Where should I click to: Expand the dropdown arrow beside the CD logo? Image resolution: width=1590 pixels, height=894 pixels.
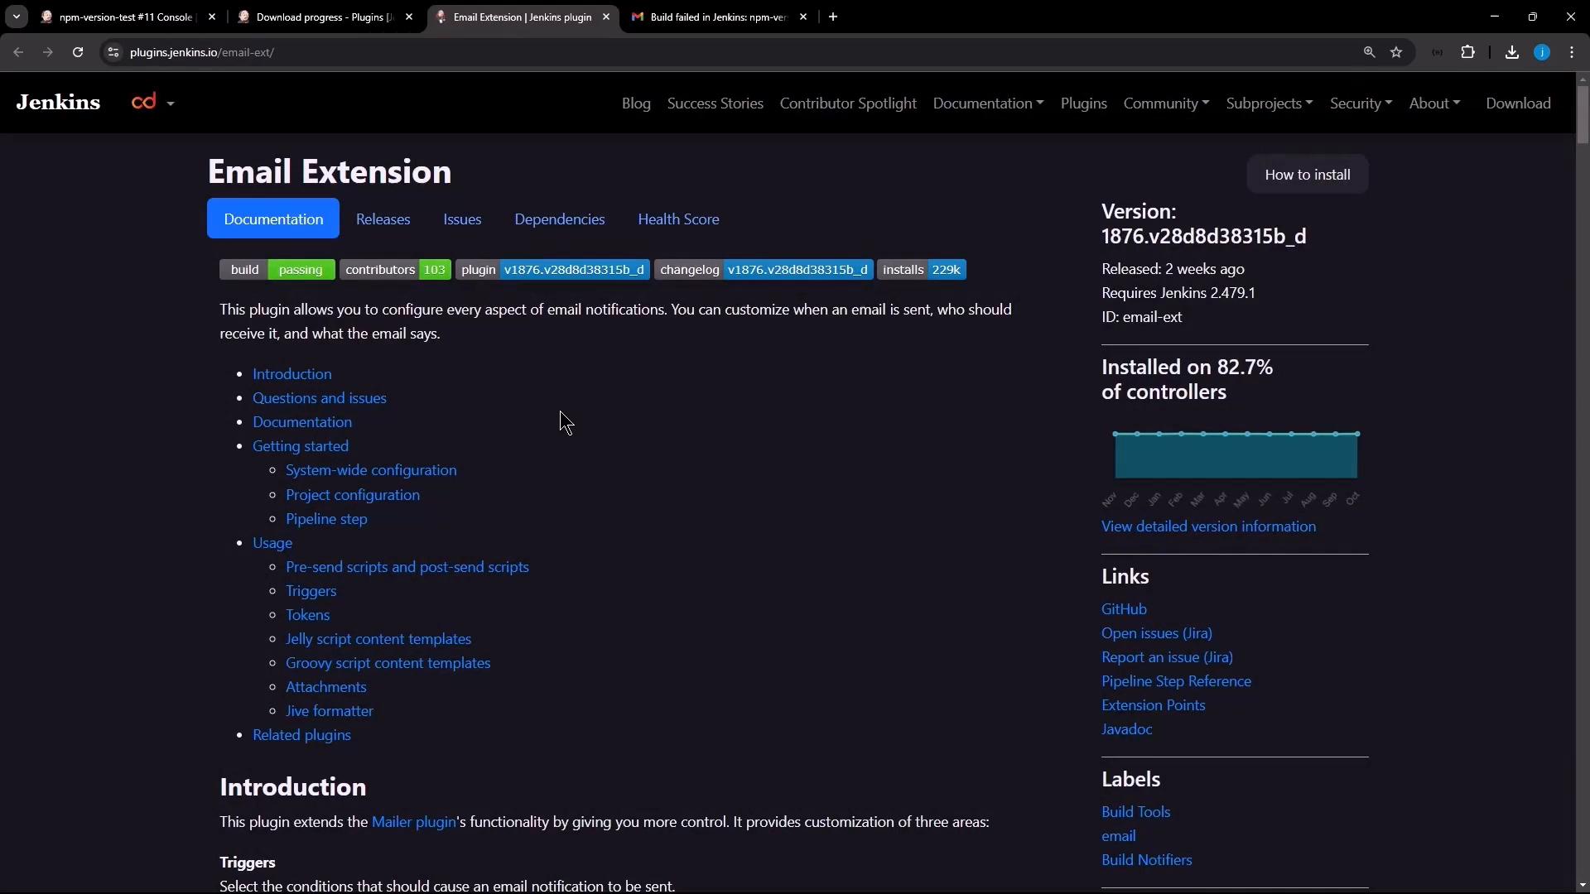[171, 103]
